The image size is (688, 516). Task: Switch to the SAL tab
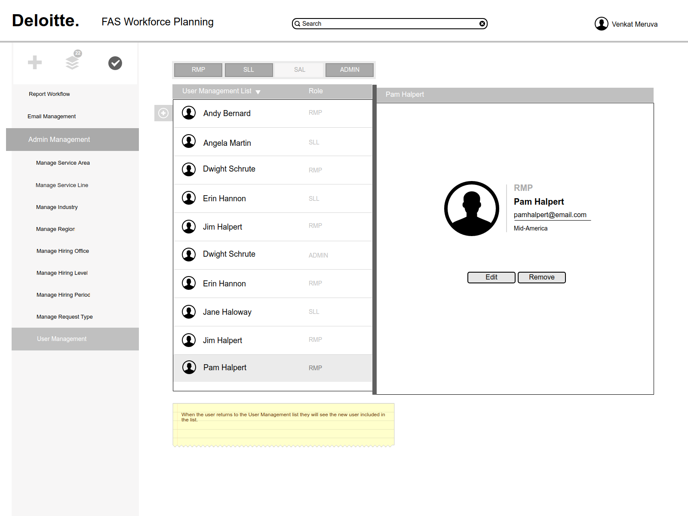(x=300, y=70)
